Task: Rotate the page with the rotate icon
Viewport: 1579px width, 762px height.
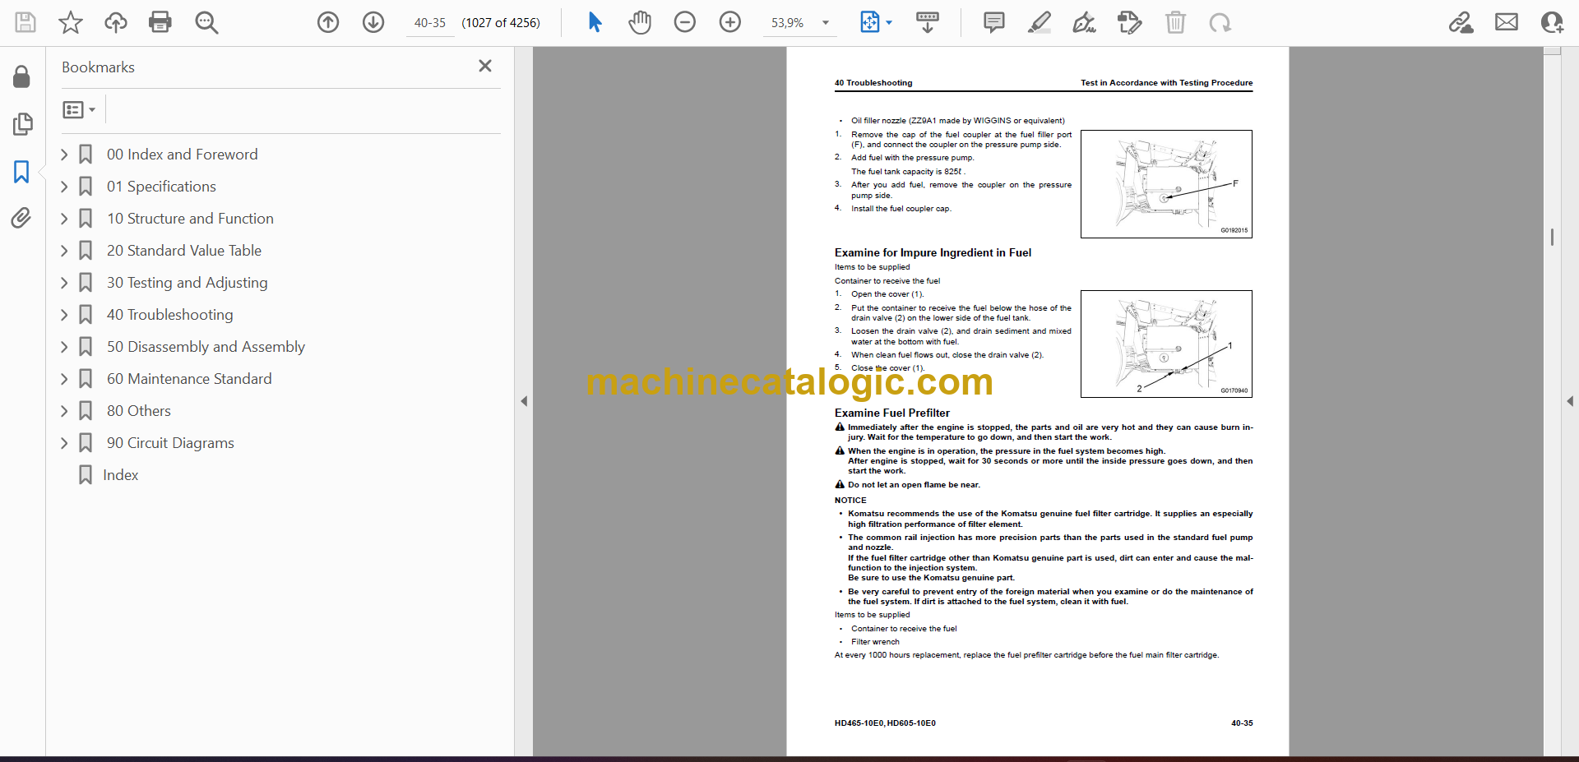Action: 1220,22
